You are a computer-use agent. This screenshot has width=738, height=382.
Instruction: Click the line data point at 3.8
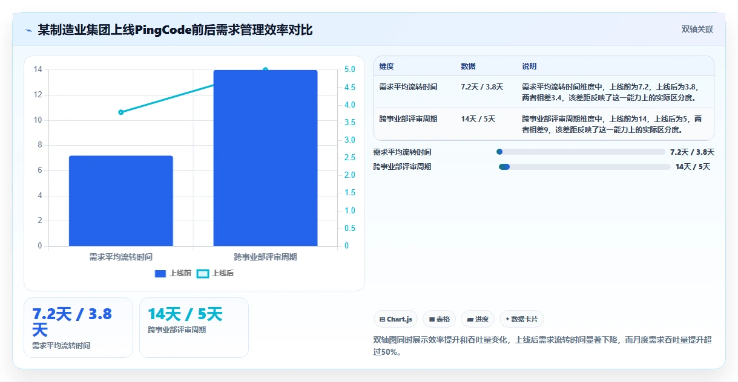(x=121, y=112)
